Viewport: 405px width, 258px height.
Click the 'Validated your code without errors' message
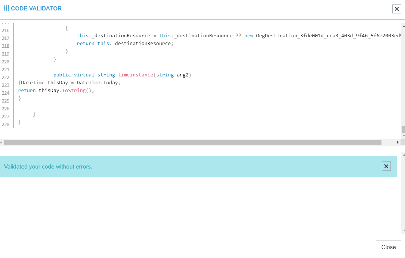(48, 167)
